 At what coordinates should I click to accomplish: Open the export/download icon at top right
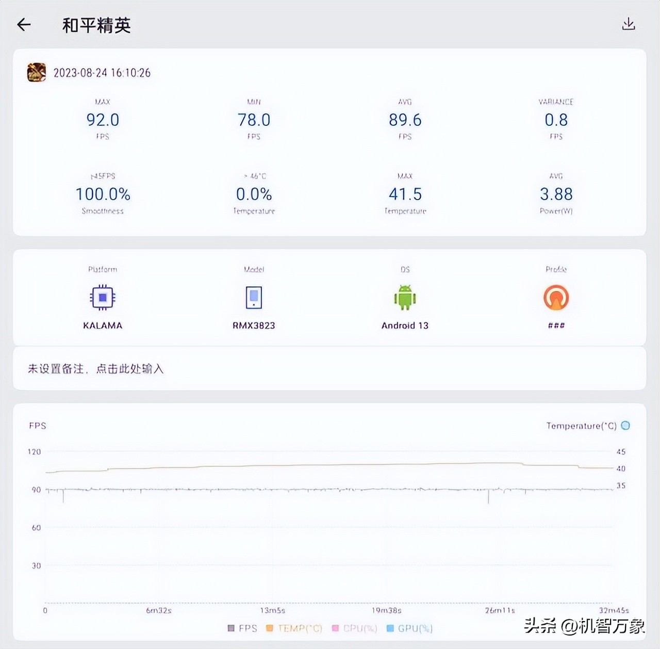(629, 24)
